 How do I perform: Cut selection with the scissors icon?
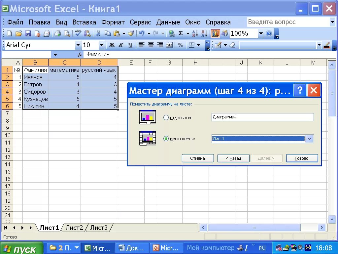pos(98,33)
